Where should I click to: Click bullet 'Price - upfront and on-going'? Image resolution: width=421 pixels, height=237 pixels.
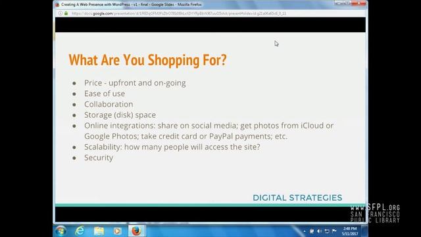tap(135, 83)
